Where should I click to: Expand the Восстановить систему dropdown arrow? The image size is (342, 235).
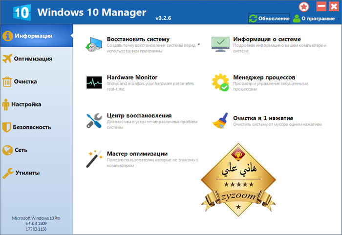[x=199, y=44]
